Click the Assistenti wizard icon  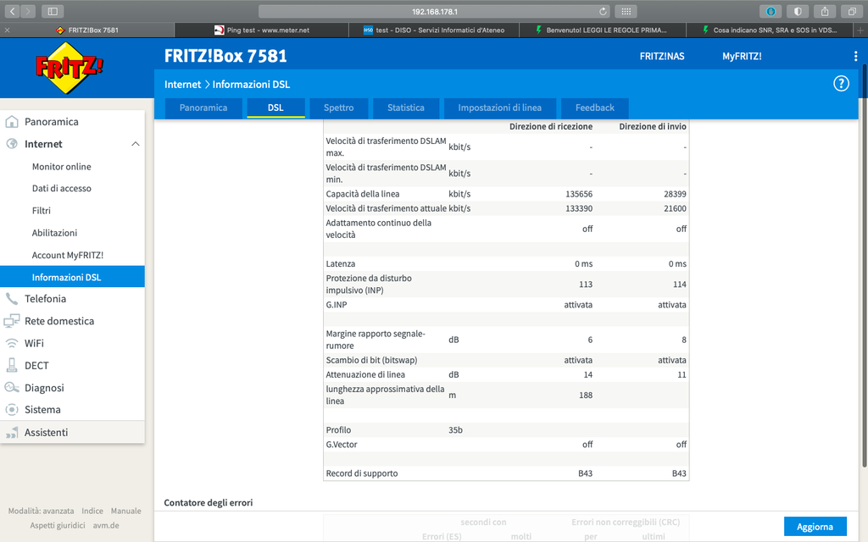pos(12,433)
